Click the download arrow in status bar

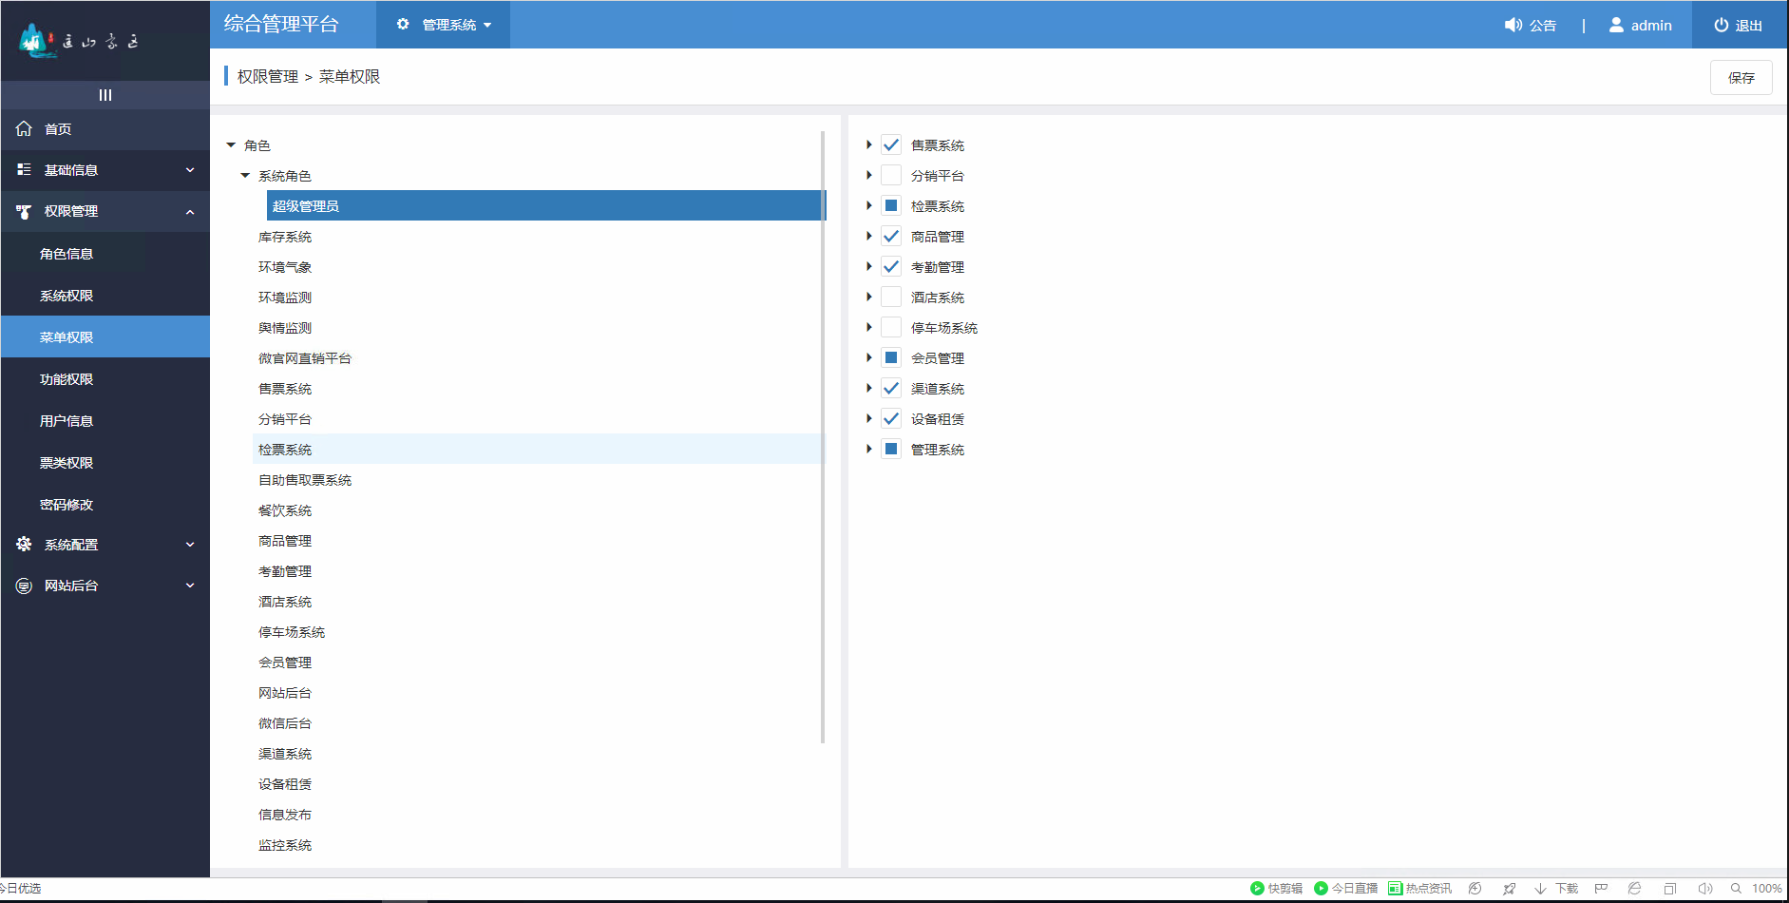point(1540,889)
